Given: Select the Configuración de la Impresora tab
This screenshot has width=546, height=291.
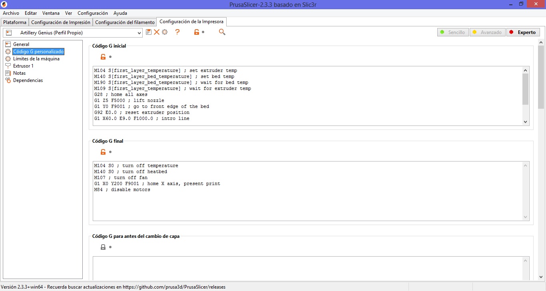Looking at the screenshot, I should [x=191, y=22].
